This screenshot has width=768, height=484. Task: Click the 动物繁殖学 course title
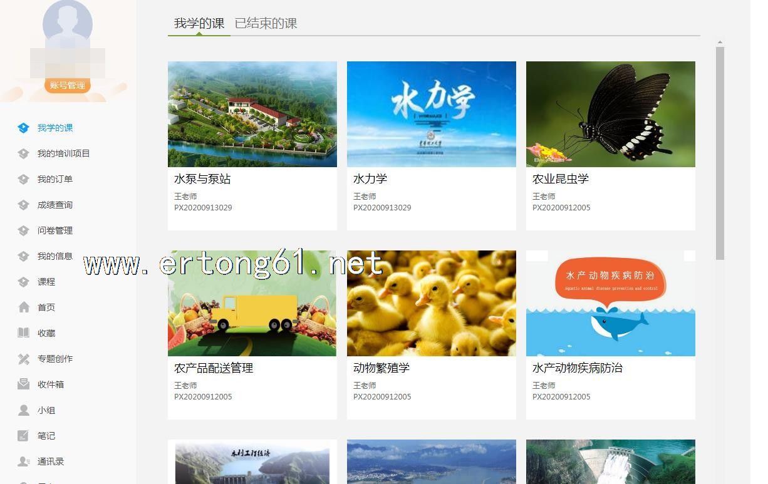pos(381,368)
